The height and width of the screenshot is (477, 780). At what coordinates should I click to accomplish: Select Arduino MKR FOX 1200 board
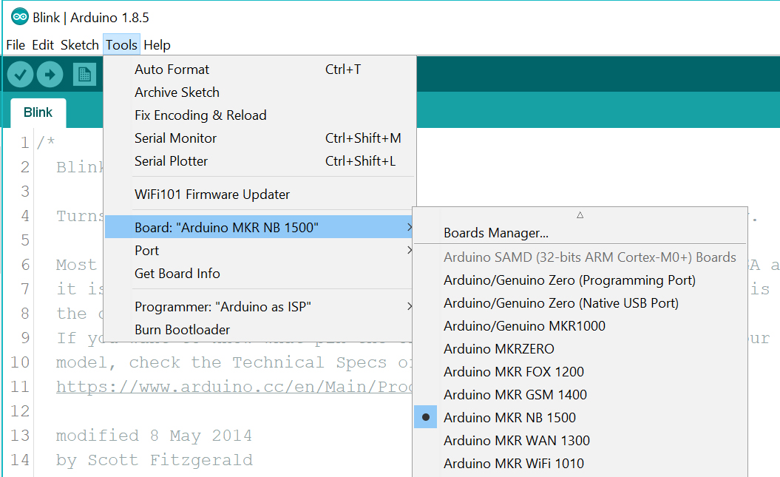tap(580, 371)
